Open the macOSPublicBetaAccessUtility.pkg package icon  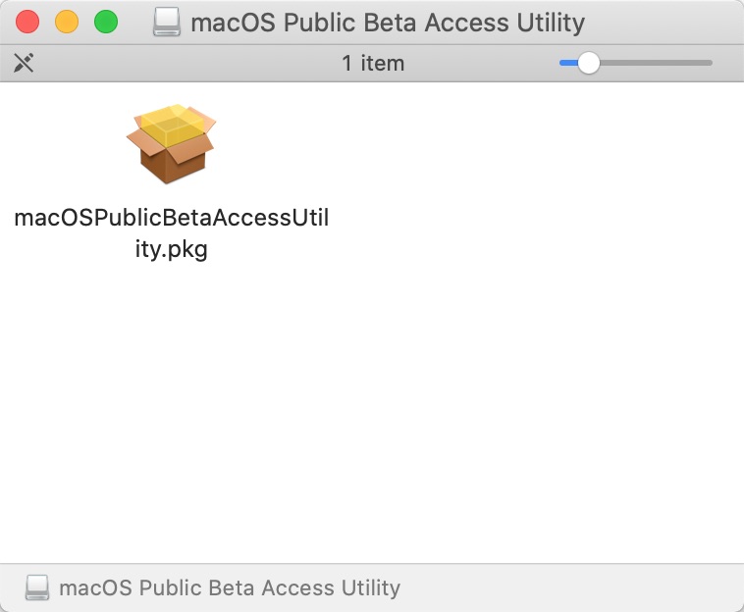coord(171,145)
